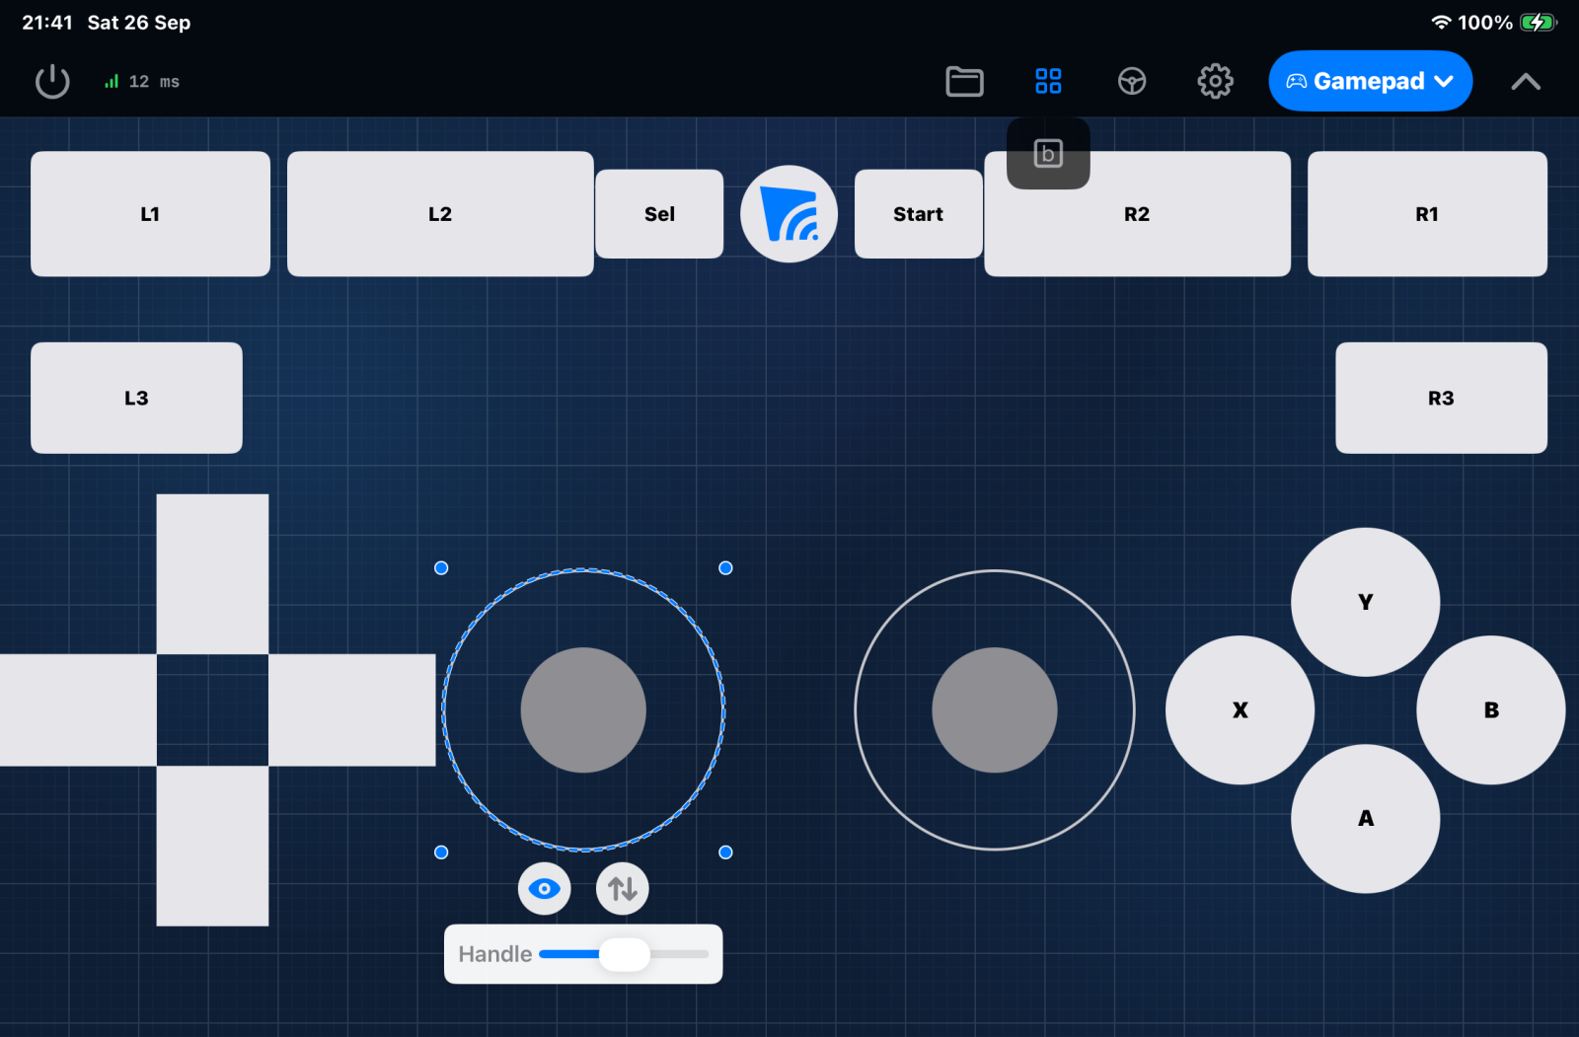The height and width of the screenshot is (1037, 1579).
Task: Open the Gamepad mode dropdown
Action: (x=1370, y=81)
